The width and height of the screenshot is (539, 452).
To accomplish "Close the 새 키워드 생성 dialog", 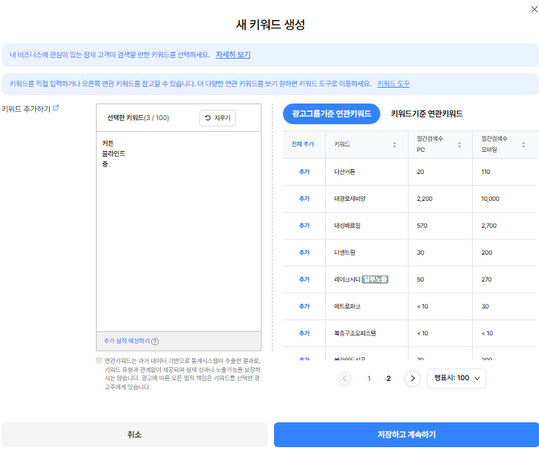I will [534, 9].
